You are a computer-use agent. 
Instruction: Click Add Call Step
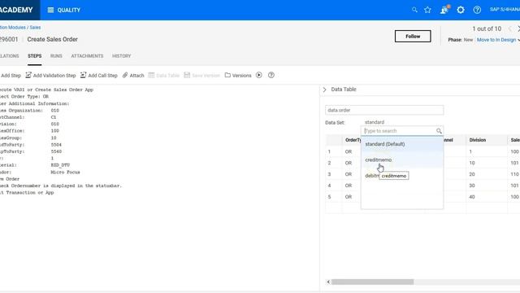click(x=99, y=76)
